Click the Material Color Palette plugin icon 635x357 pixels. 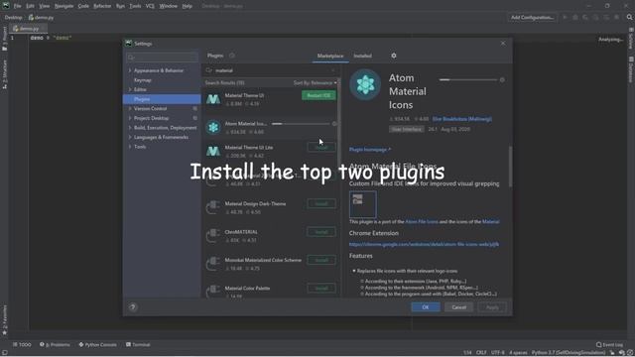coord(213,291)
